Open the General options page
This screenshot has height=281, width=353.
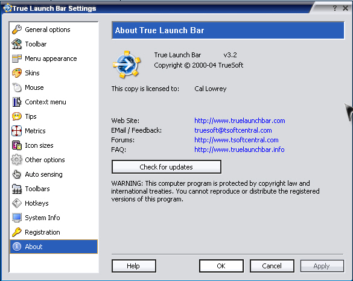point(54,30)
